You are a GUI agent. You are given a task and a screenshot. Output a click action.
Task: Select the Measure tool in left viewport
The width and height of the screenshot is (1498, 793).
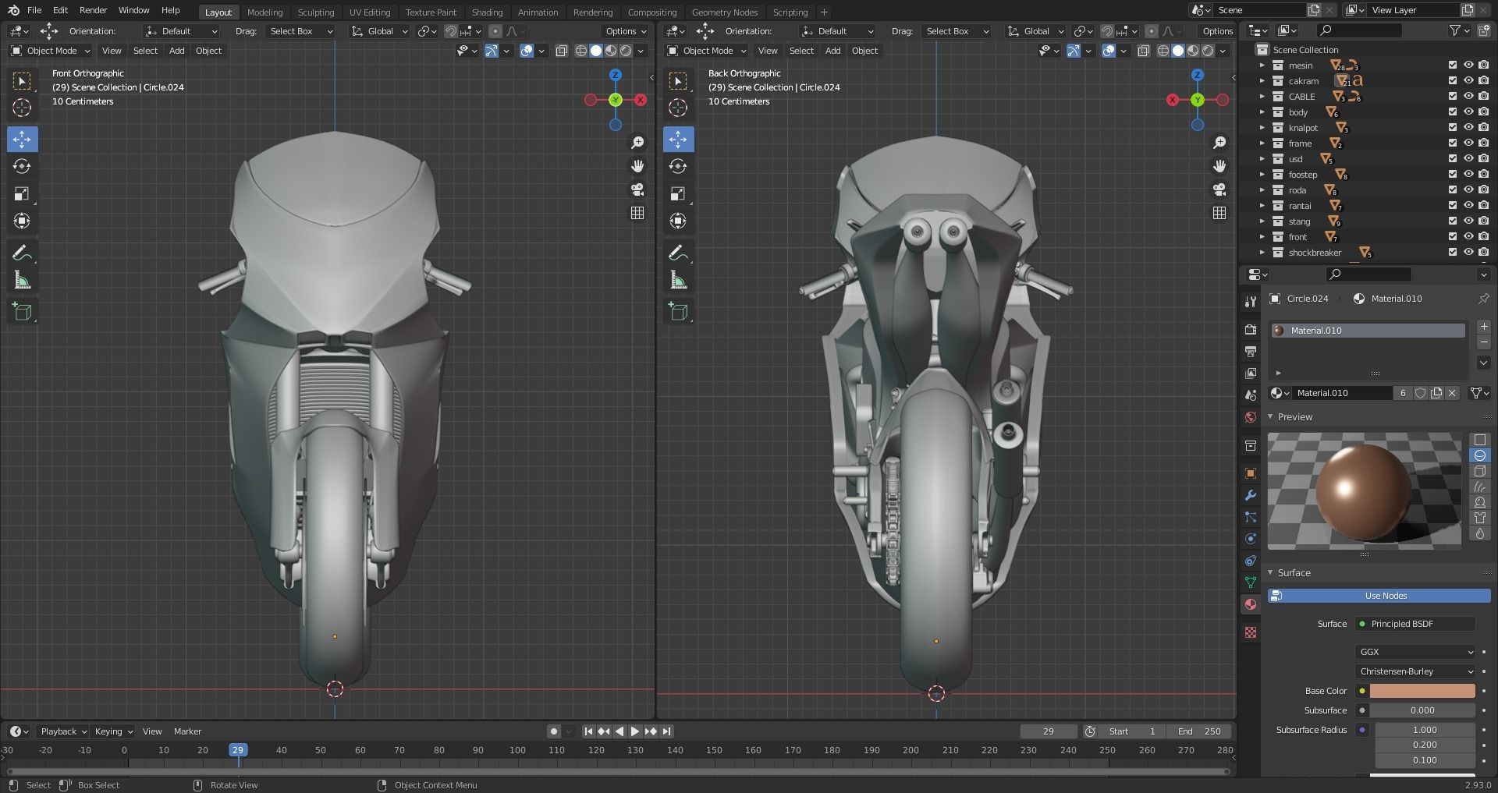pyautogui.click(x=22, y=281)
